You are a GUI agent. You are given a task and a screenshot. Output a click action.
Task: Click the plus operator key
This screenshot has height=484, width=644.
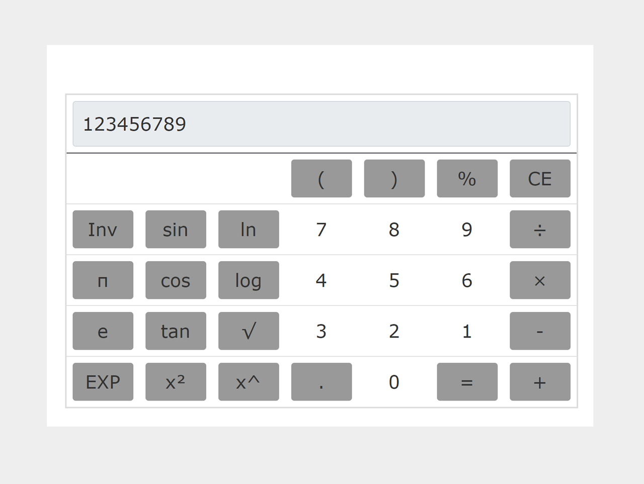[x=539, y=382]
